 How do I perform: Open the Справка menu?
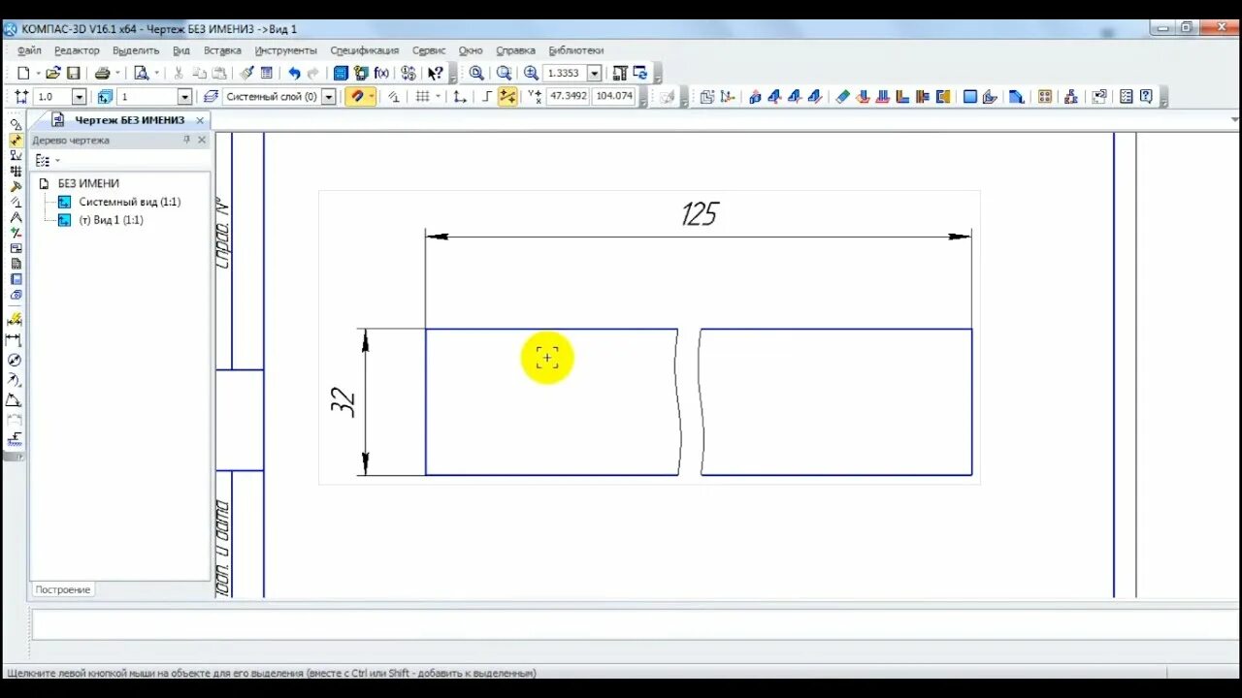[x=515, y=50]
